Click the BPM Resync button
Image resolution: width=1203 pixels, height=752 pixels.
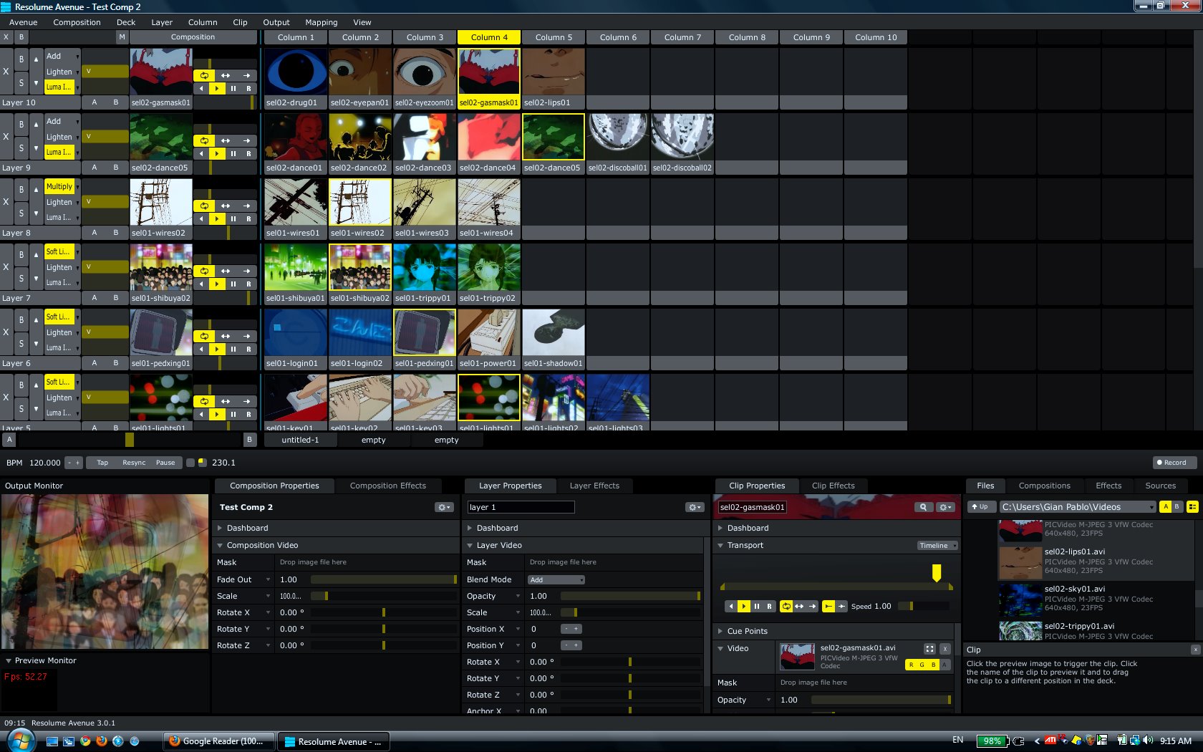[x=134, y=463]
